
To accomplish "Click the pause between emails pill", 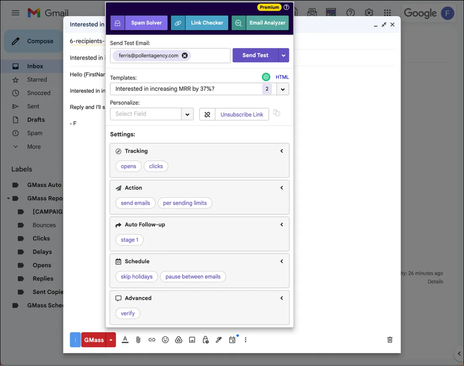I will pyautogui.click(x=193, y=276).
